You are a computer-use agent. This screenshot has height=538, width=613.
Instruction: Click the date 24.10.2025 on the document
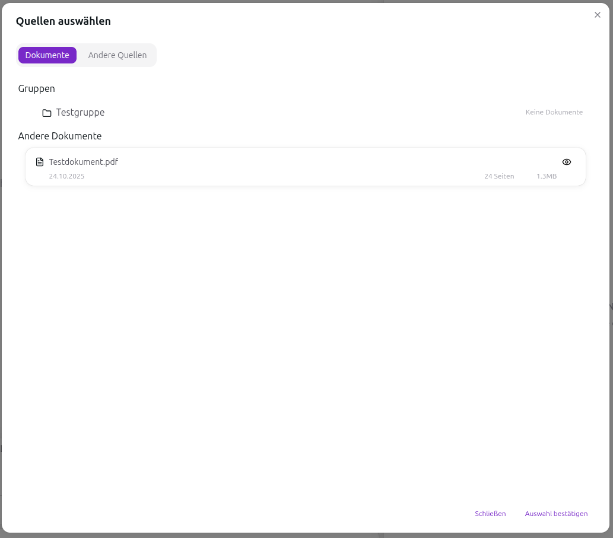point(66,176)
